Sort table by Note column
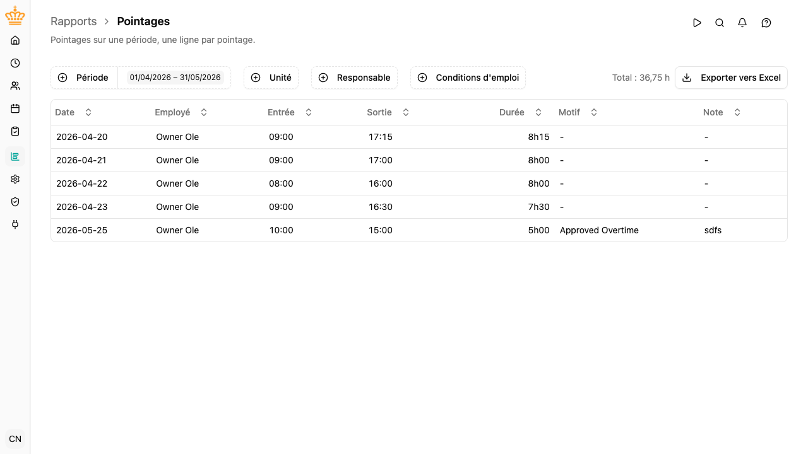The height and width of the screenshot is (454, 808). point(722,112)
